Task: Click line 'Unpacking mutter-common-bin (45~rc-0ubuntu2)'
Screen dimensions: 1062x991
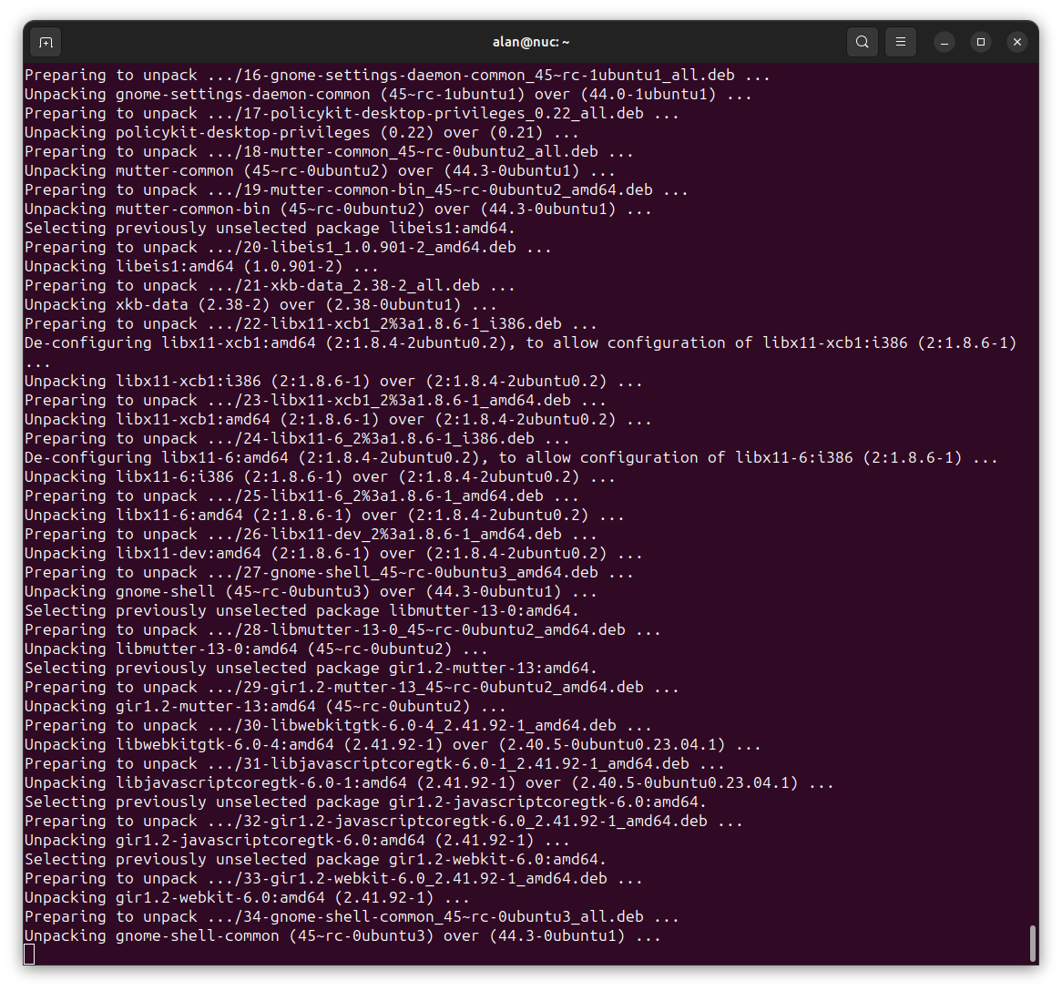Action: coord(338,209)
